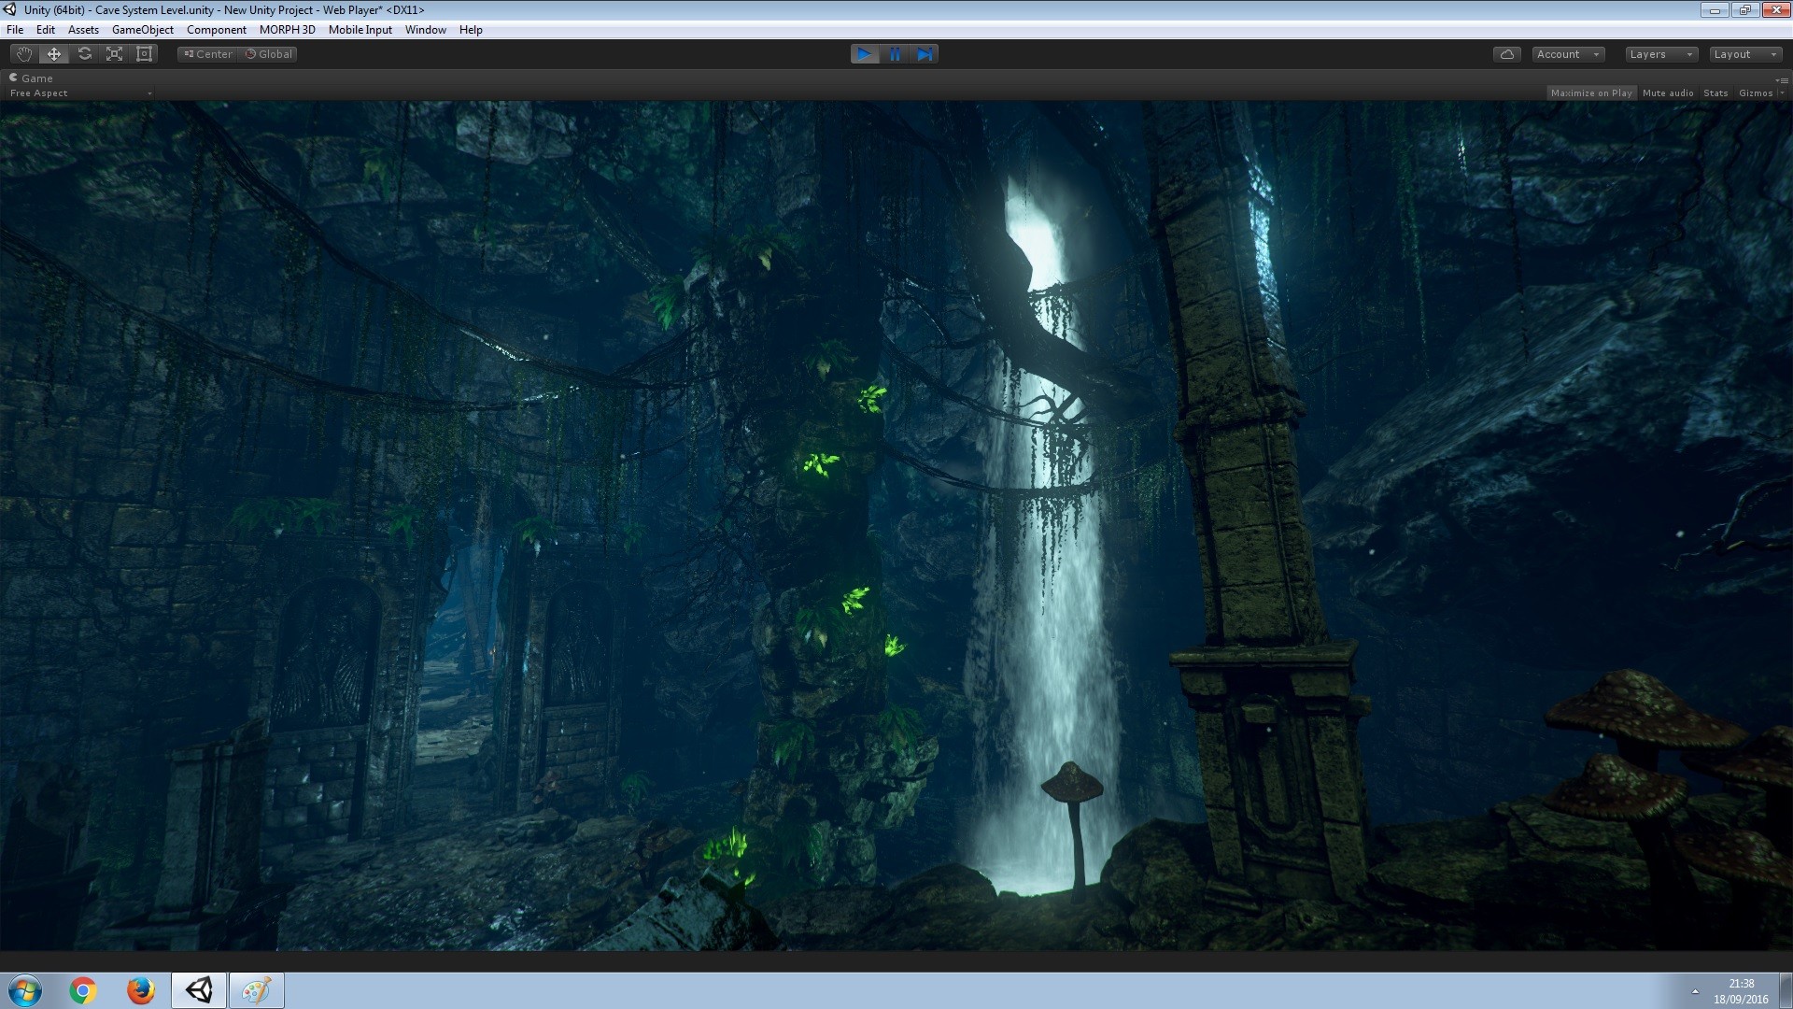The height and width of the screenshot is (1009, 1793).
Task: Toggle the Global handle rotation button
Action: [268, 54]
